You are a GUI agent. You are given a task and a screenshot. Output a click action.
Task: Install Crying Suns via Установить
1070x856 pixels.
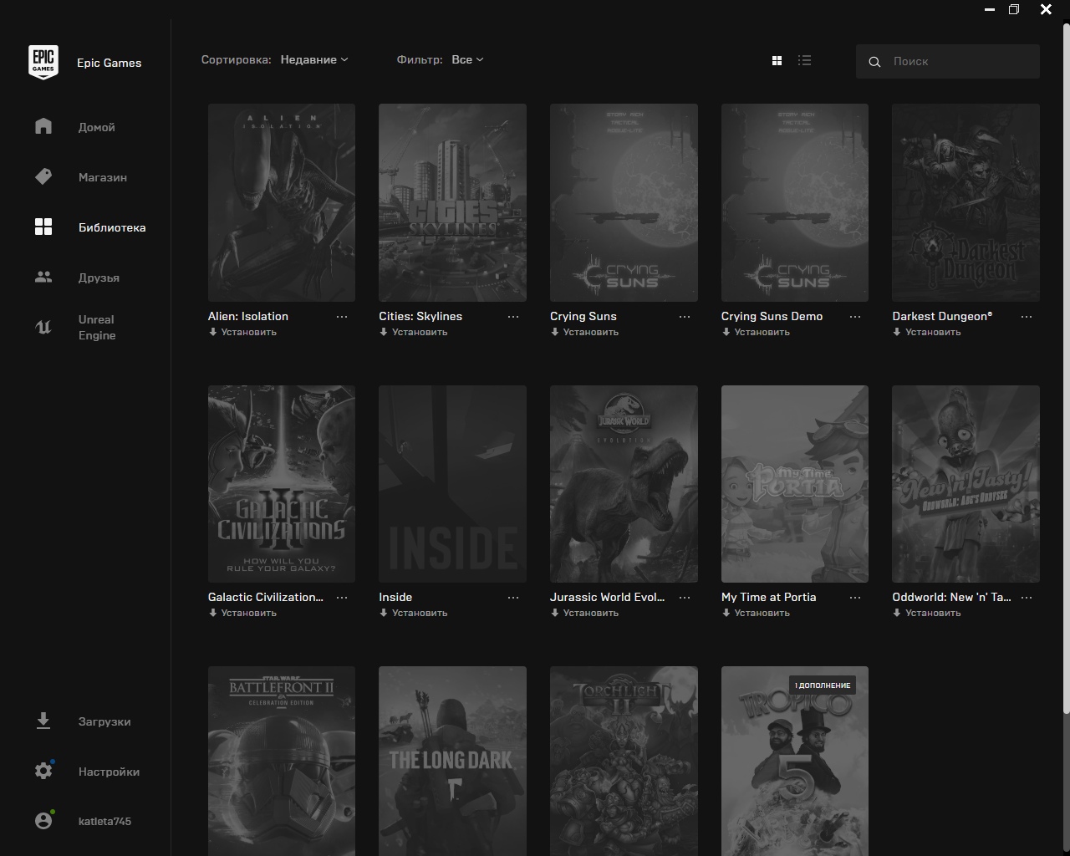584,332
